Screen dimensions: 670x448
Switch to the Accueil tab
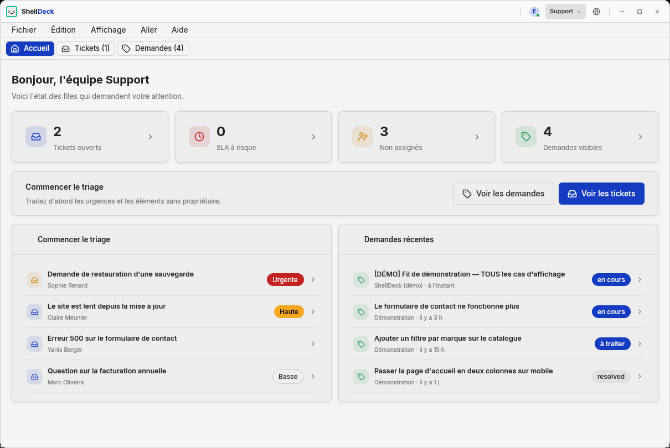pyautogui.click(x=30, y=49)
